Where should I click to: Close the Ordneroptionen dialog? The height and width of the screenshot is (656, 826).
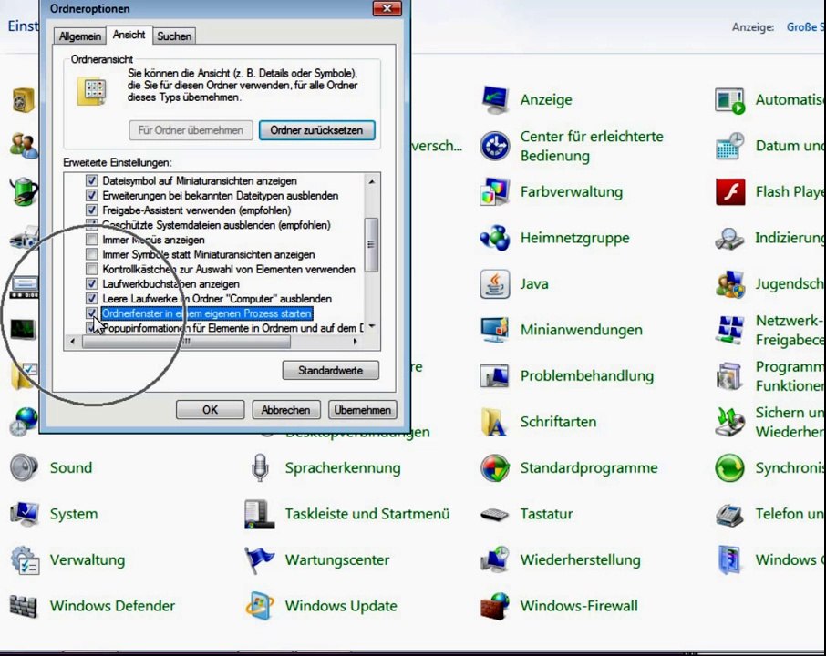pos(387,8)
